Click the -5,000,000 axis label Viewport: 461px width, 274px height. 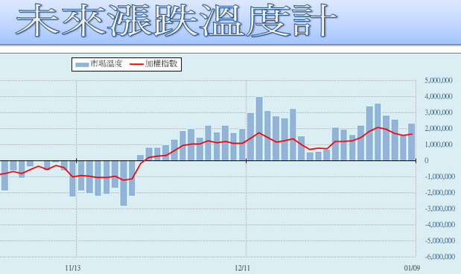coord(439,240)
